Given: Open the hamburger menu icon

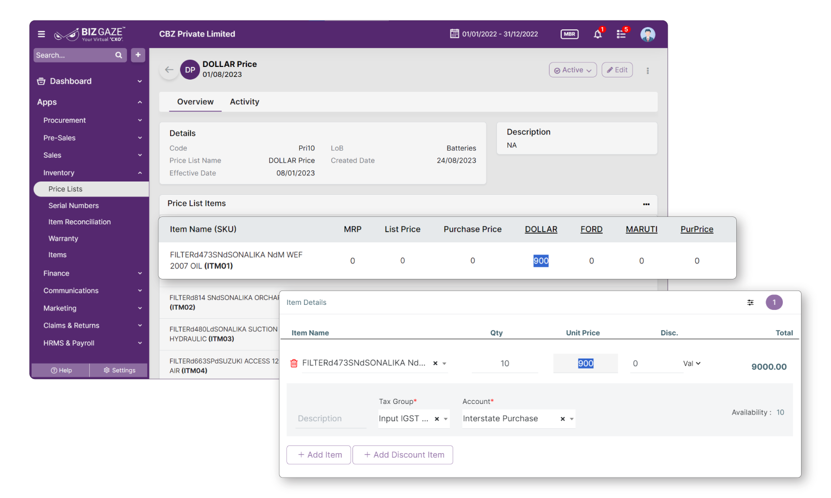Looking at the screenshot, I should [x=42, y=34].
